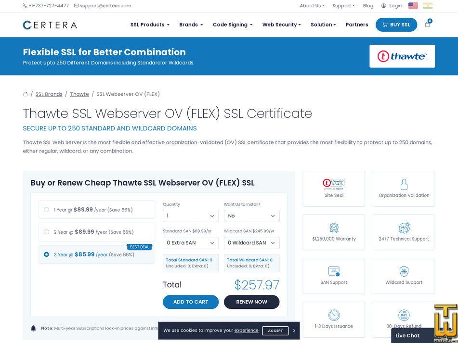Select the 1 Year pricing plan
The height and width of the screenshot is (343, 458).
click(46, 210)
